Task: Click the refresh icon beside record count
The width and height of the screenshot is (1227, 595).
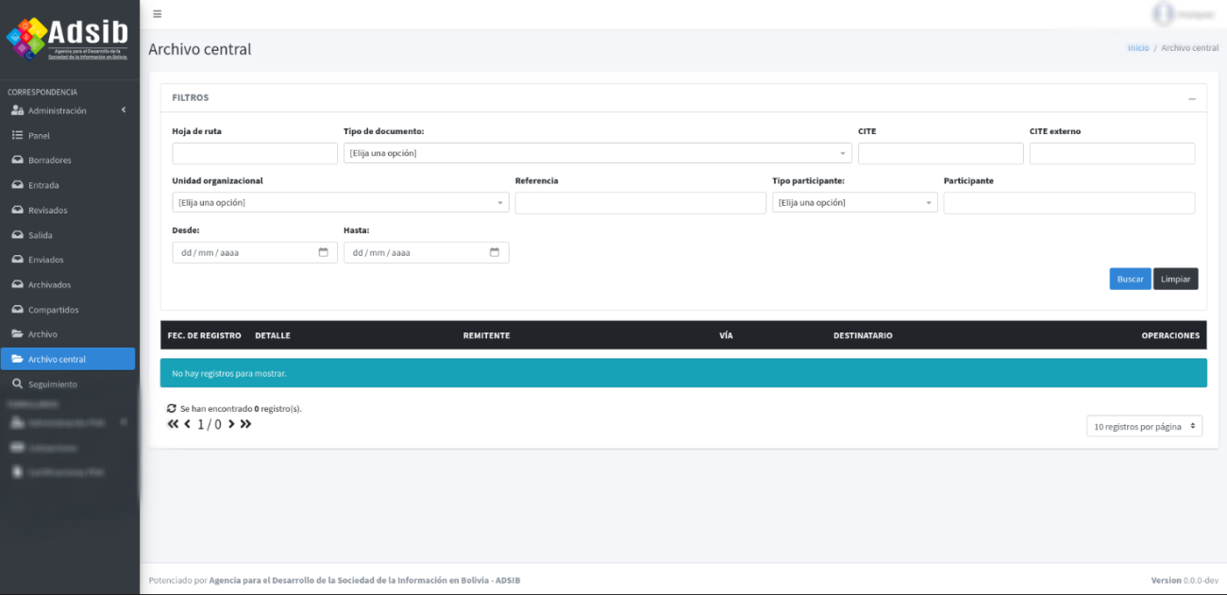Action: tap(172, 409)
